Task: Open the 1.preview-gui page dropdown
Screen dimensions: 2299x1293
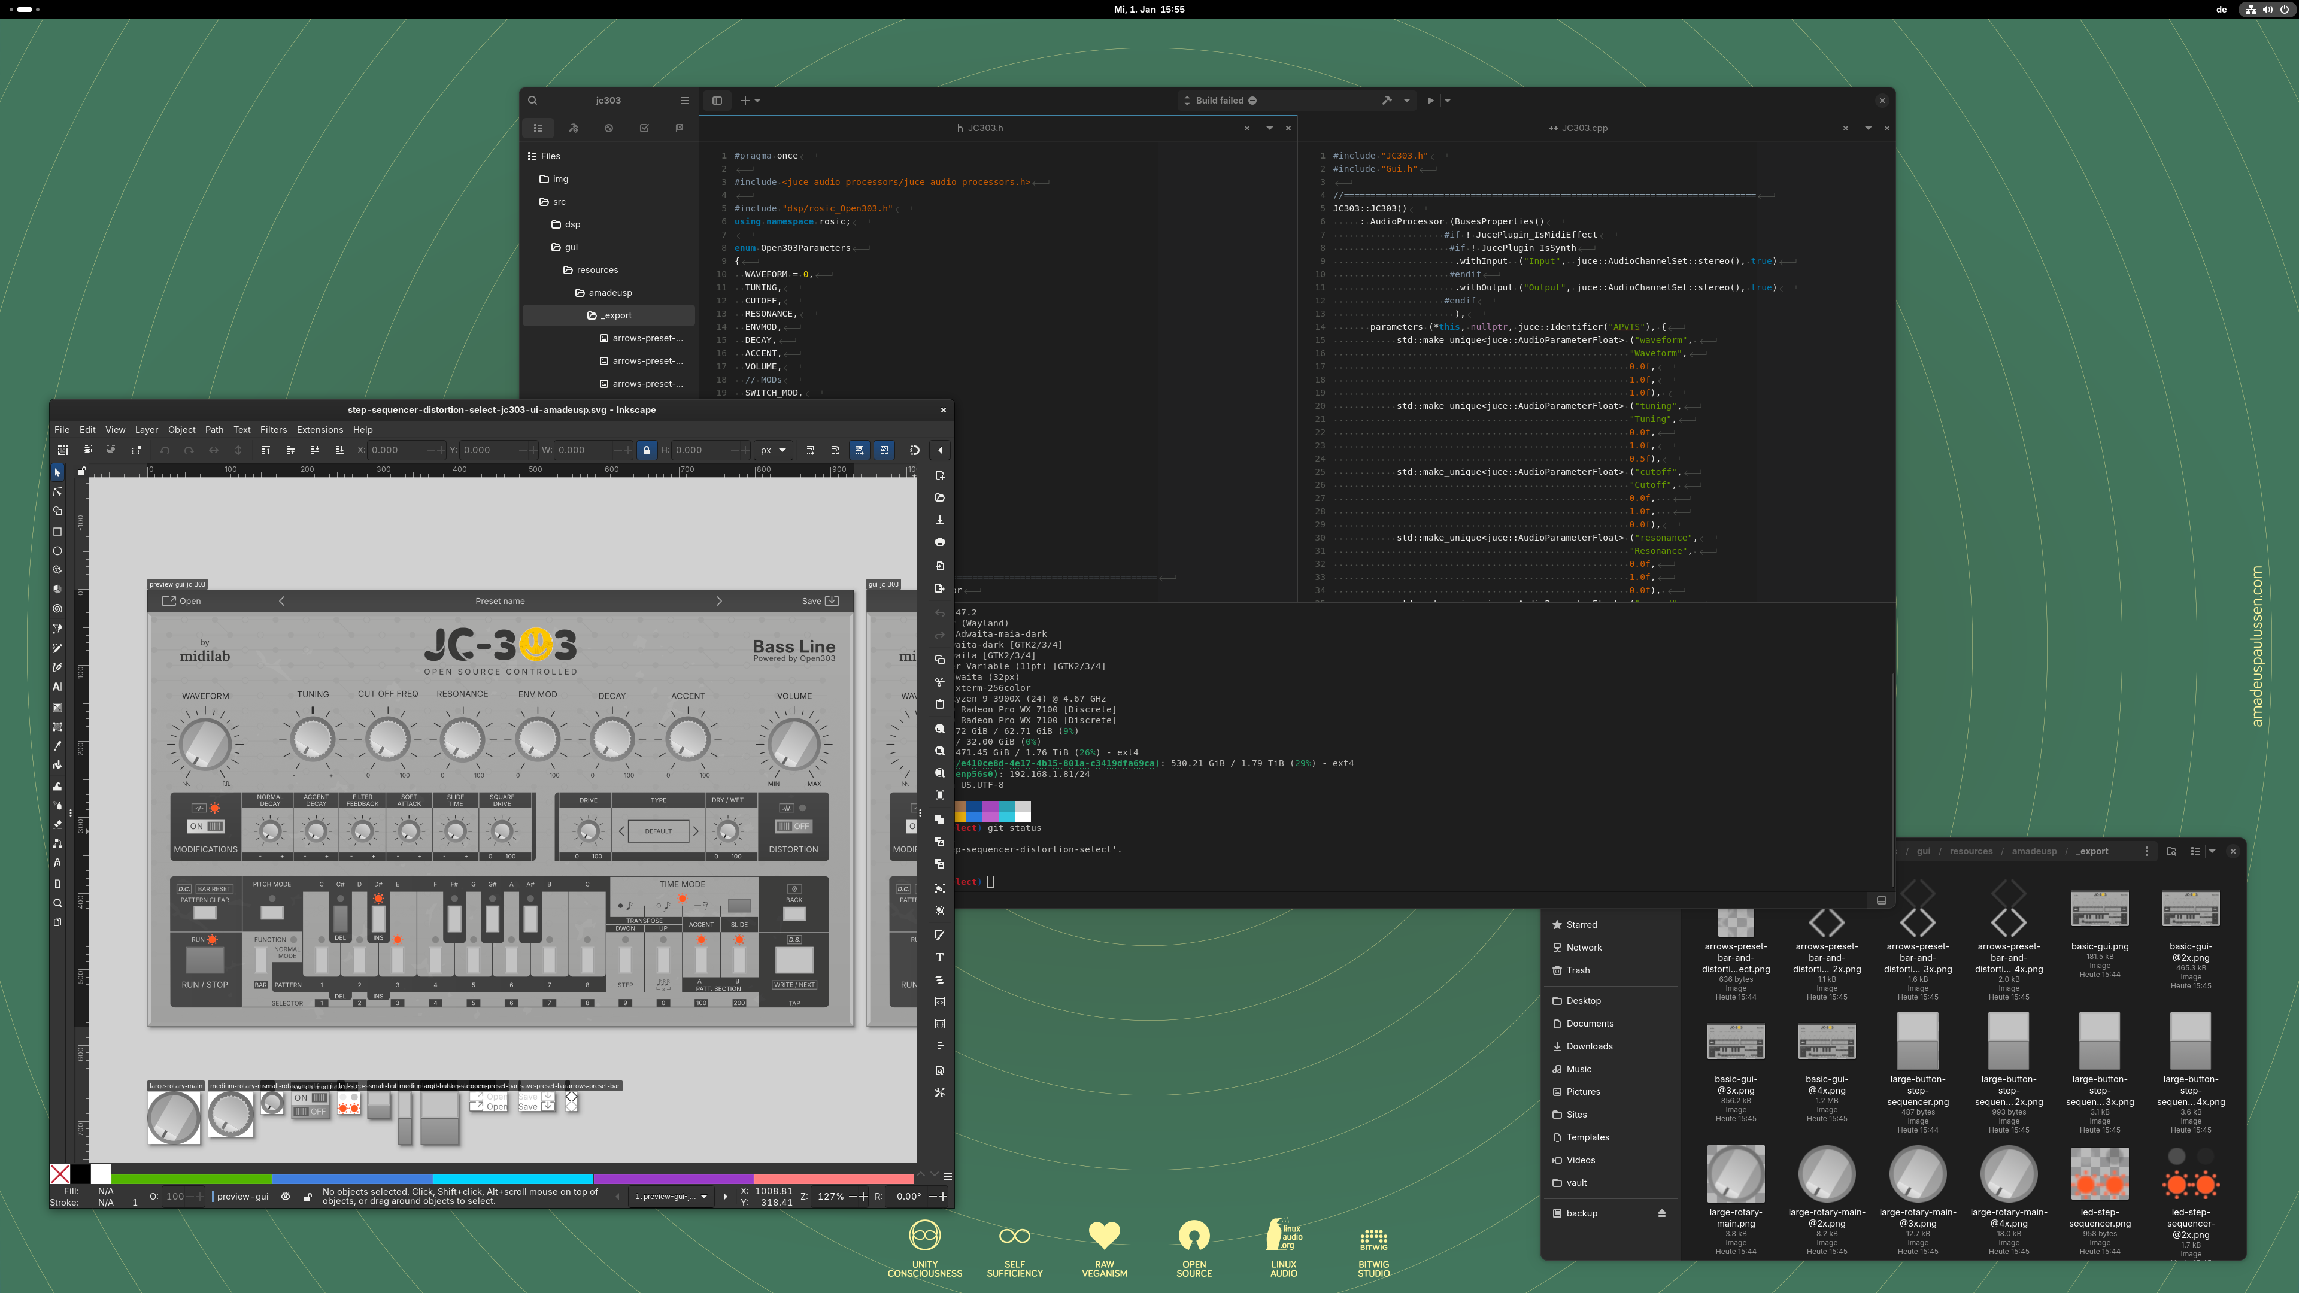Action: coord(671,1197)
